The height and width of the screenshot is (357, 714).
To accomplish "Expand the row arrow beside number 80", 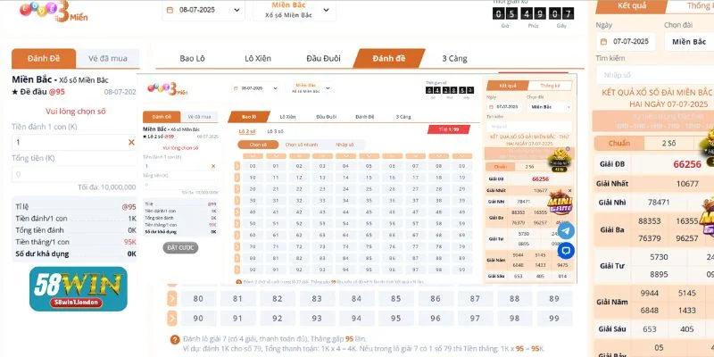I will (172, 299).
